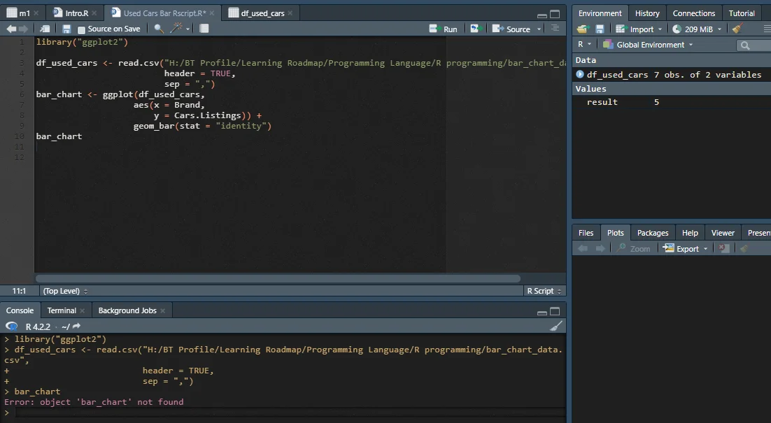Click the save current document icon
The height and width of the screenshot is (423, 771).
[x=66, y=29]
